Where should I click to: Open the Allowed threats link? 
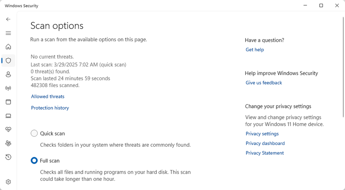tap(48, 96)
